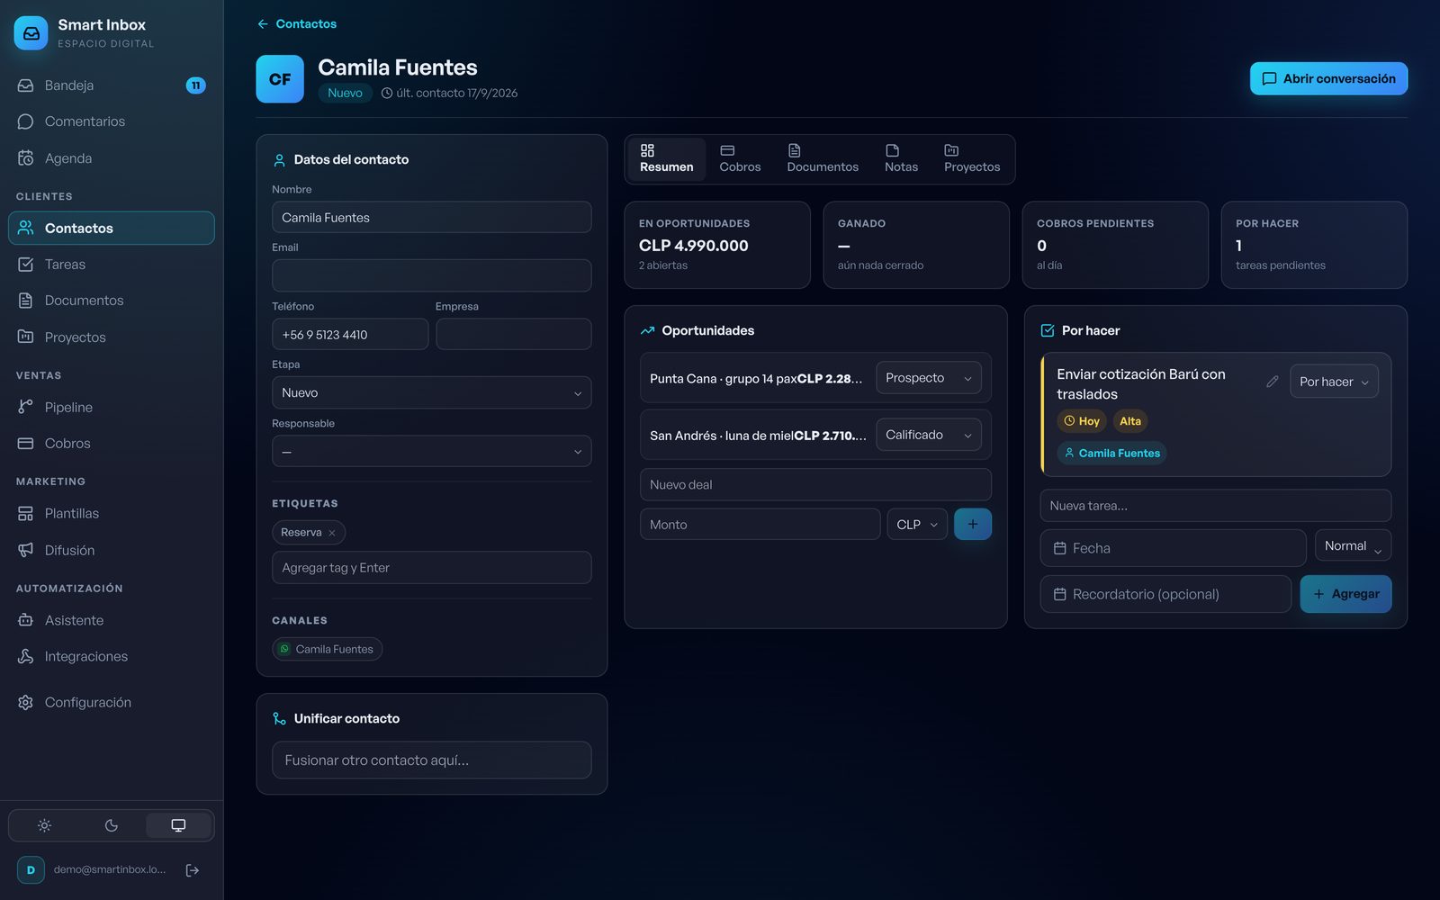Open the Asistente automation page
Viewport: 1440px width, 900px height.
112,621
